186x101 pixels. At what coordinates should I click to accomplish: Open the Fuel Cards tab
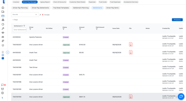point(103,2)
